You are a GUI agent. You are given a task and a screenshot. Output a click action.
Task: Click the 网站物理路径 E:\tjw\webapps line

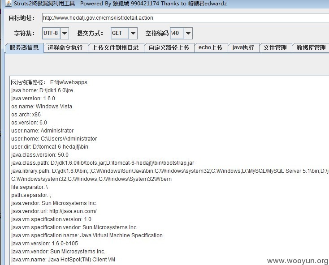pyautogui.click(x=49, y=82)
